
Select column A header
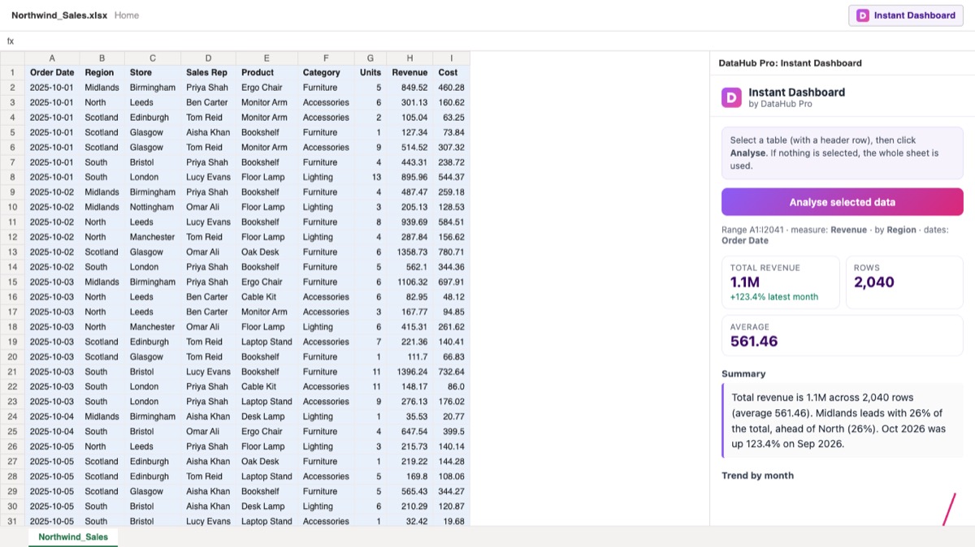click(x=52, y=58)
